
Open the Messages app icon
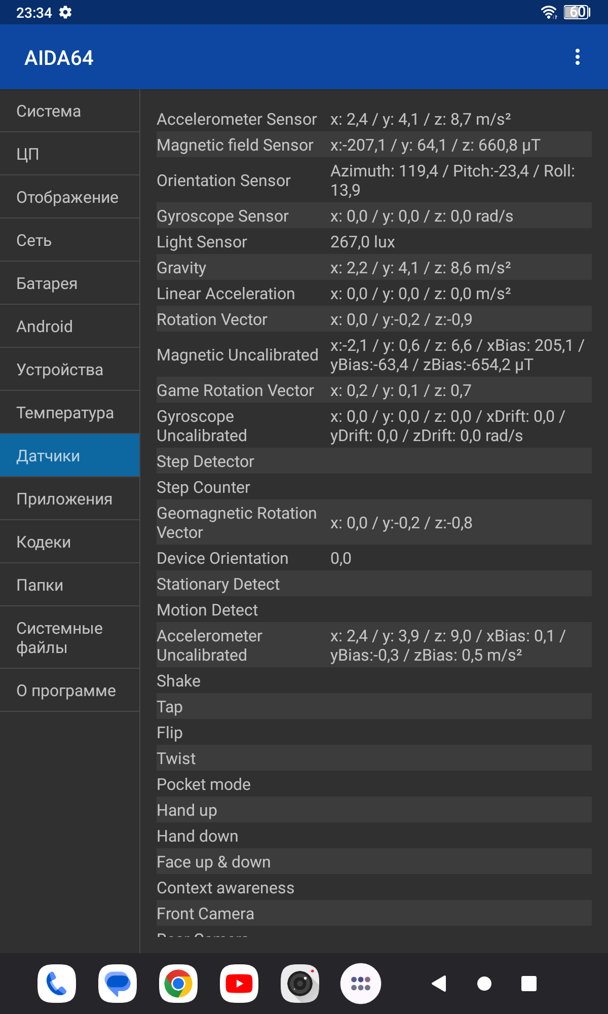pos(118,984)
